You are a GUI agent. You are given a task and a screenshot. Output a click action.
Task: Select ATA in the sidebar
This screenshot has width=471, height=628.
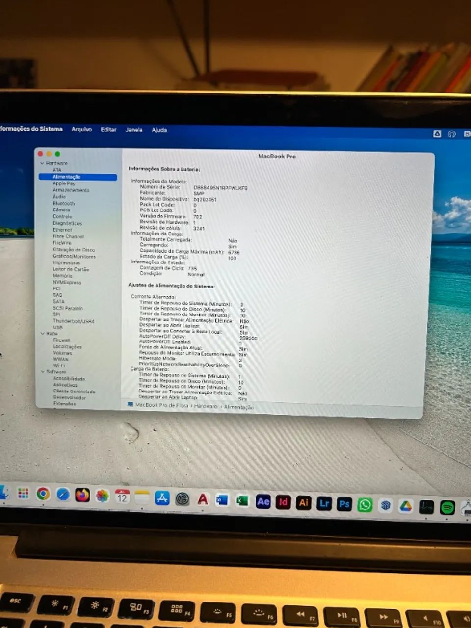pos(57,170)
